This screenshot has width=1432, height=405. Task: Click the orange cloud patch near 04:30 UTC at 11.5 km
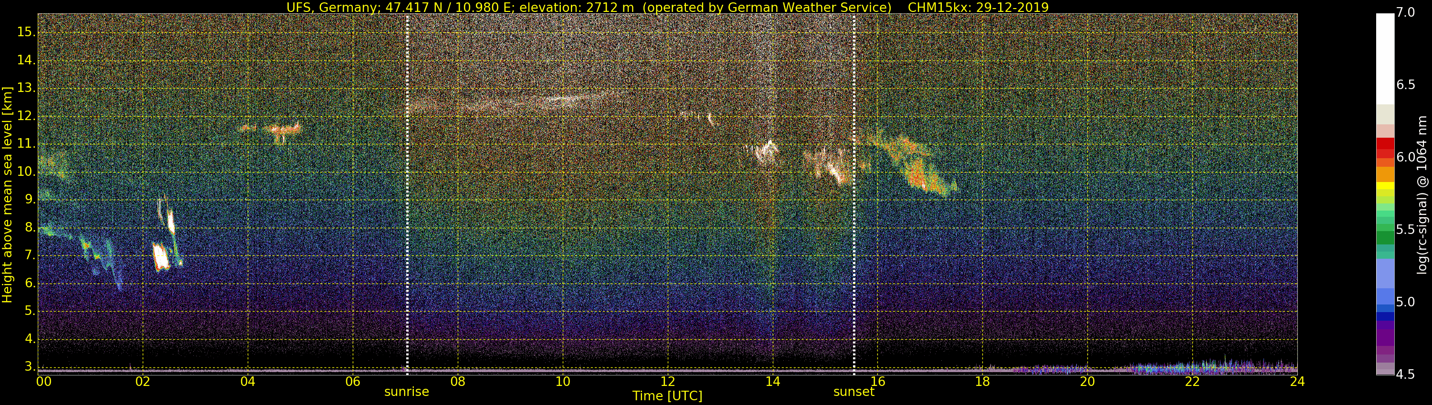[283, 130]
